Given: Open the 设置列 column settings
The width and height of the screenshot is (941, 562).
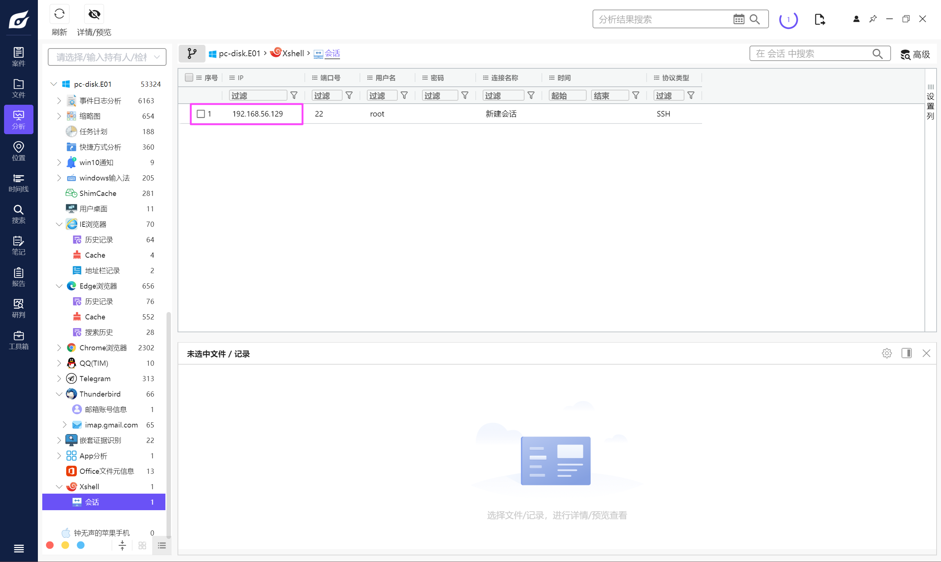Looking at the screenshot, I should [930, 102].
